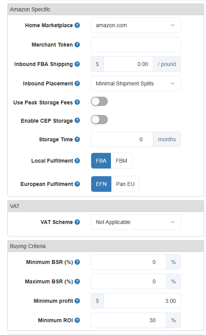Show help for European Fulfilment
This screenshot has width=206, height=335.
pos(77,184)
